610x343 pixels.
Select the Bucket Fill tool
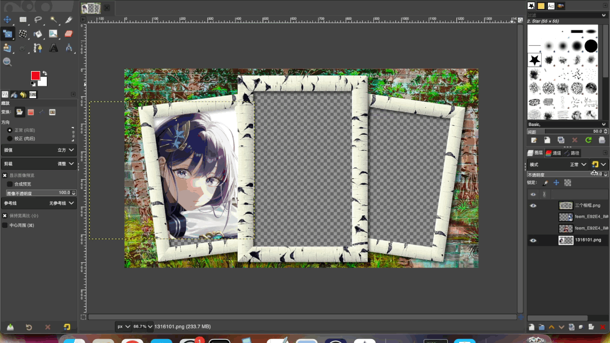point(38,34)
